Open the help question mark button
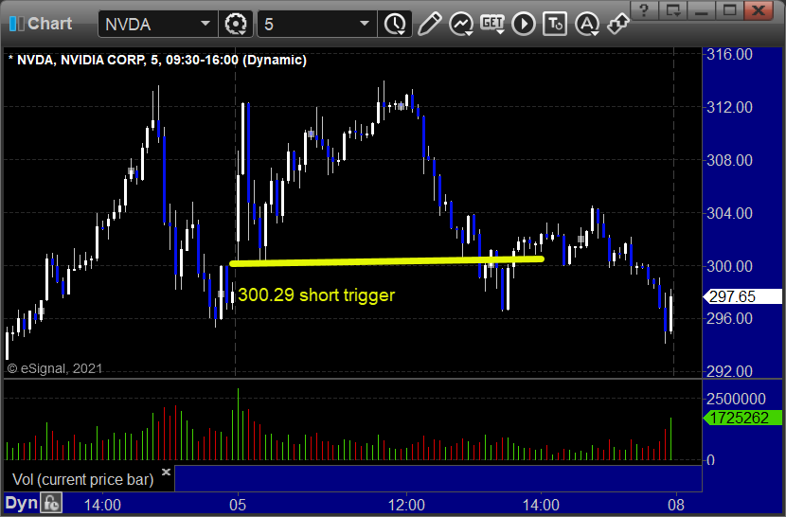Viewport: 786px width, 517px height. [x=644, y=10]
